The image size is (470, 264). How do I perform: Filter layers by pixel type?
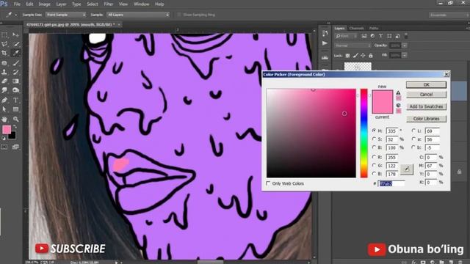[364, 36]
